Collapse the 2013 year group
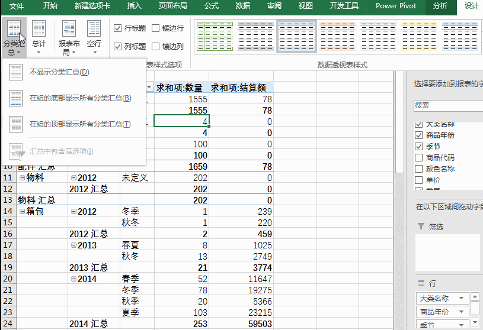 (73, 245)
